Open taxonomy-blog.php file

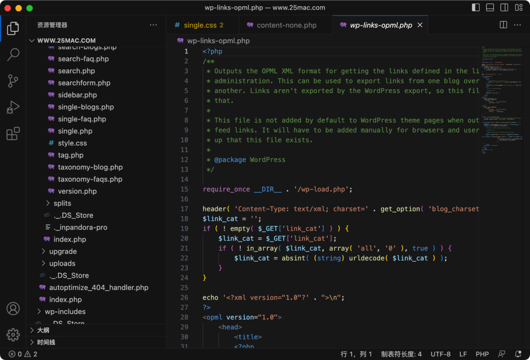pyautogui.click(x=90, y=167)
